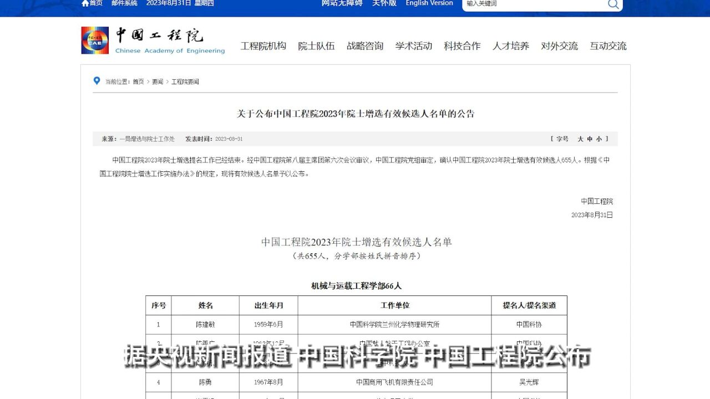
Task: Click the 姓名 table header
Action: pyautogui.click(x=206, y=305)
